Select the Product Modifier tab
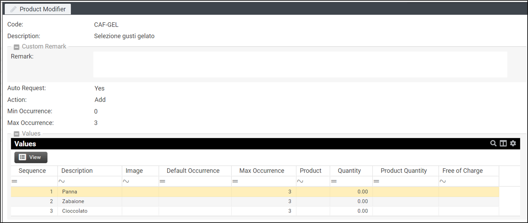 [x=38, y=9]
